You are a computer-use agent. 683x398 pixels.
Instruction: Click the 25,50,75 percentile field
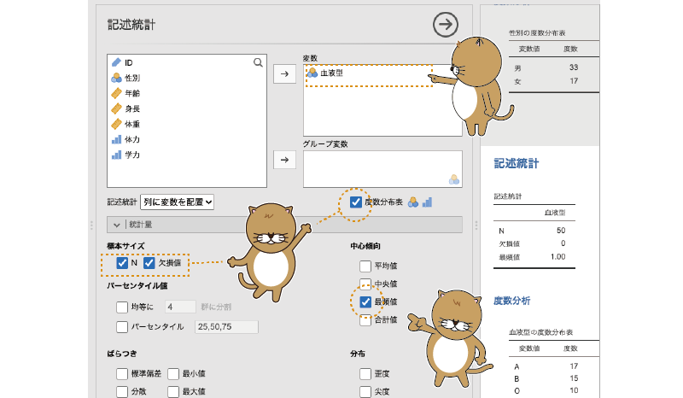pos(226,326)
